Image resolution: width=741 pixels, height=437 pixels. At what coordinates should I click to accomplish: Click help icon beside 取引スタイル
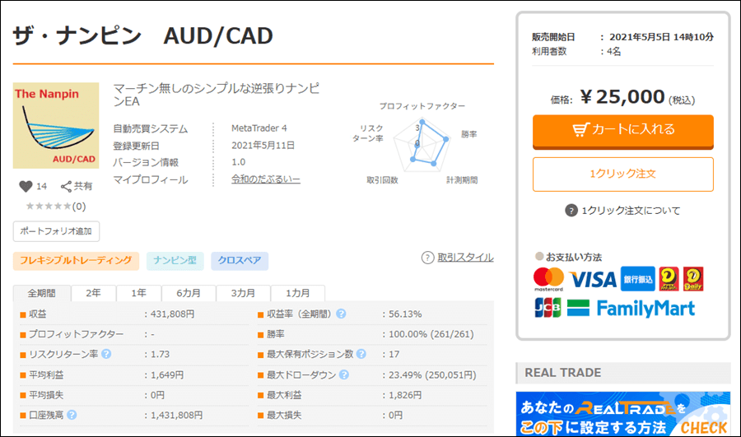427,258
